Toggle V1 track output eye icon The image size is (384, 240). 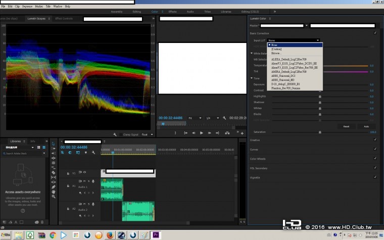coord(84,172)
